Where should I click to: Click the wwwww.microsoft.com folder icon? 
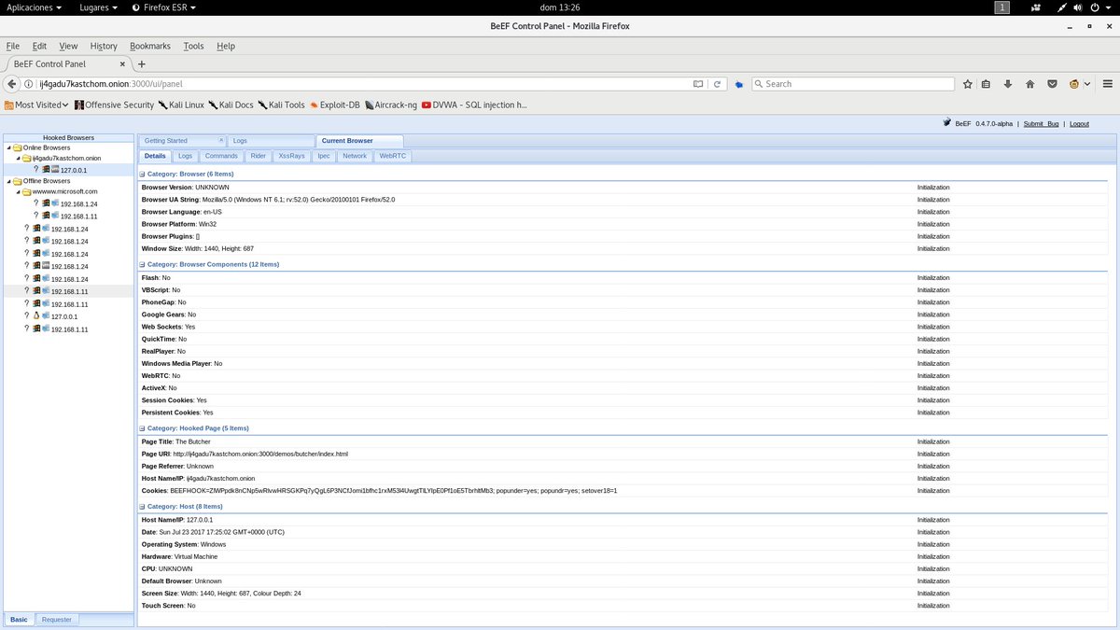[27, 191]
